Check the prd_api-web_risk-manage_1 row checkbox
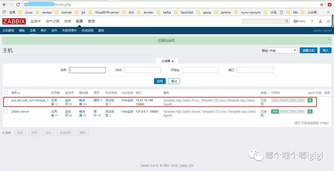The image size is (334, 171). click(6, 100)
